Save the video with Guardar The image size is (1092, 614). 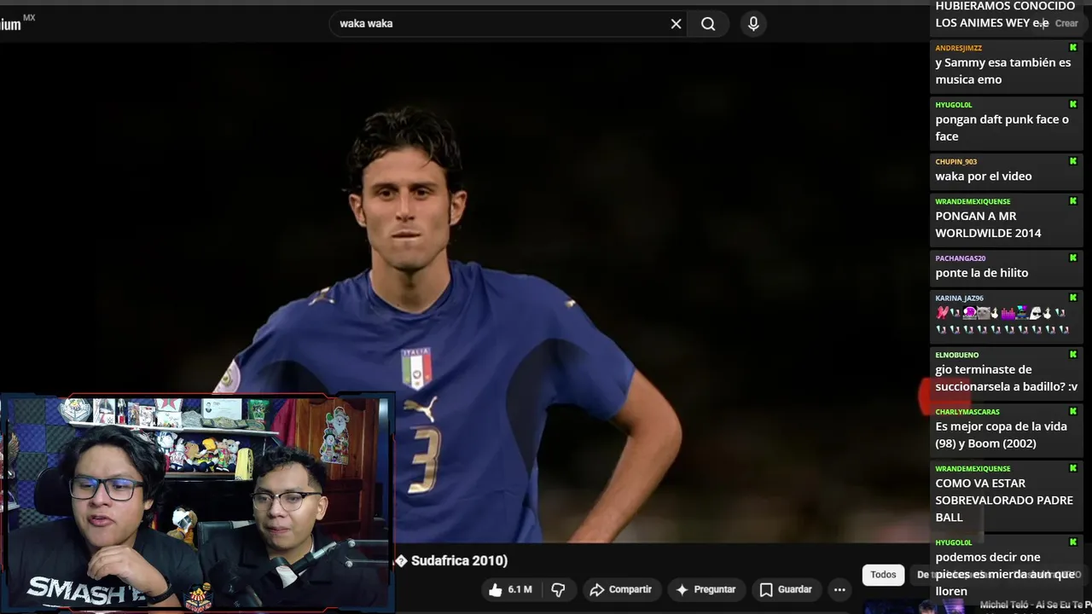[786, 589]
